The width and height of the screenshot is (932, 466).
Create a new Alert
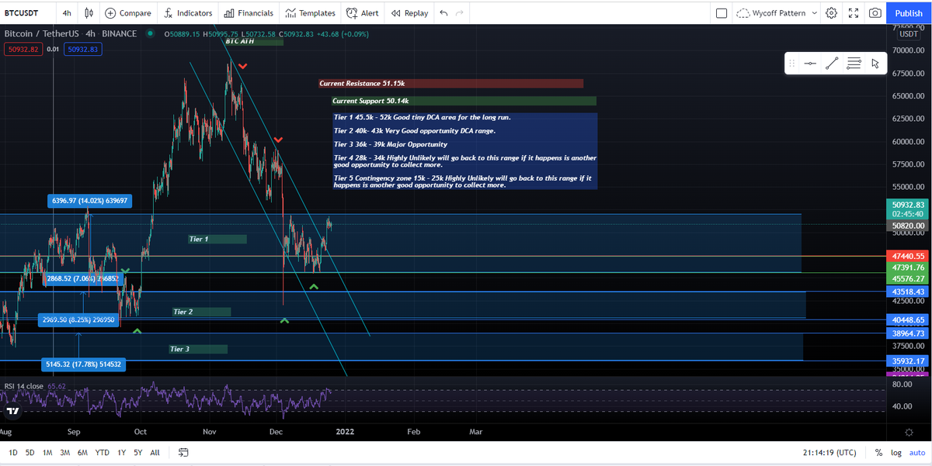tap(362, 13)
